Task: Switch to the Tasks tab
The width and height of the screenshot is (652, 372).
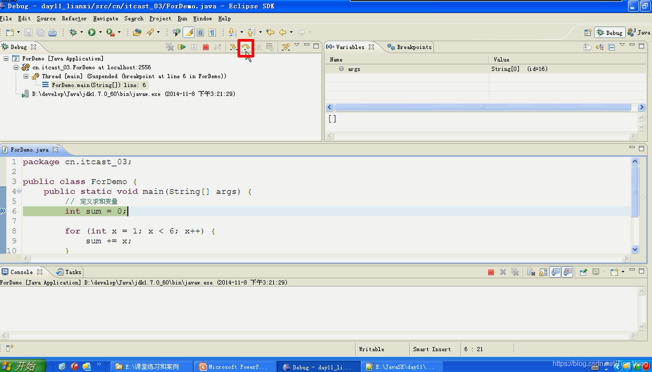Action: point(69,272)
